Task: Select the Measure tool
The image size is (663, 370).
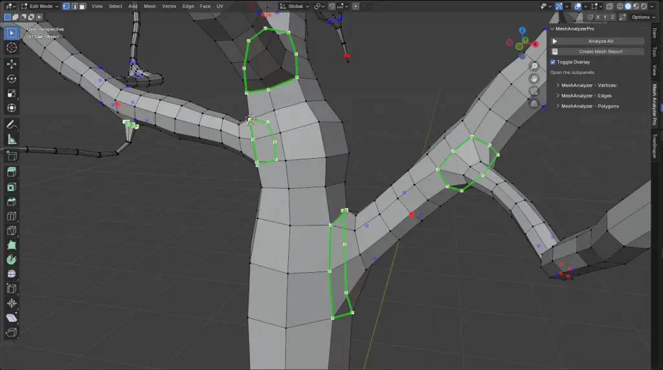Action: point(12,139)
